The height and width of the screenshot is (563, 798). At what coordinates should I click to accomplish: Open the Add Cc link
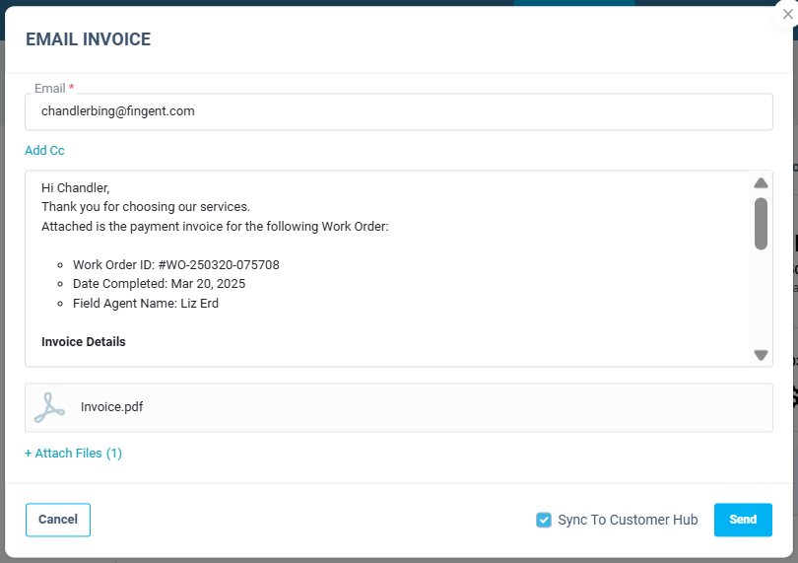[x=44, y=151]
